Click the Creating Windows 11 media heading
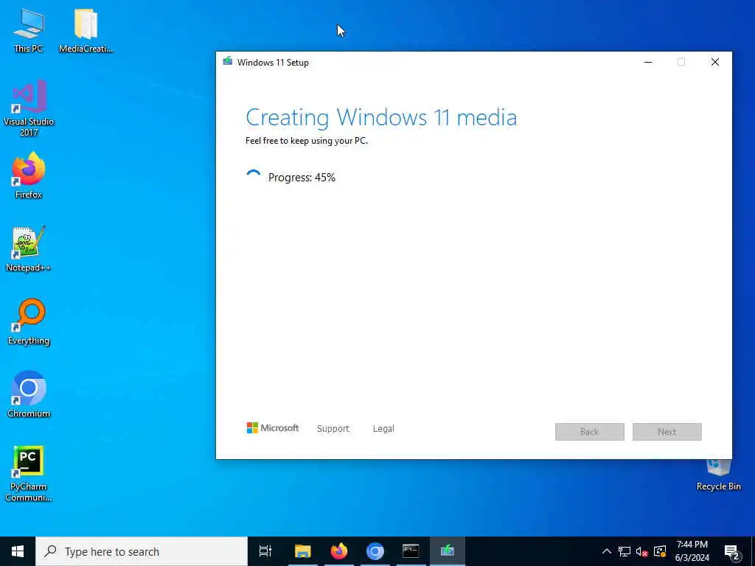 click(x=381, y=117)
